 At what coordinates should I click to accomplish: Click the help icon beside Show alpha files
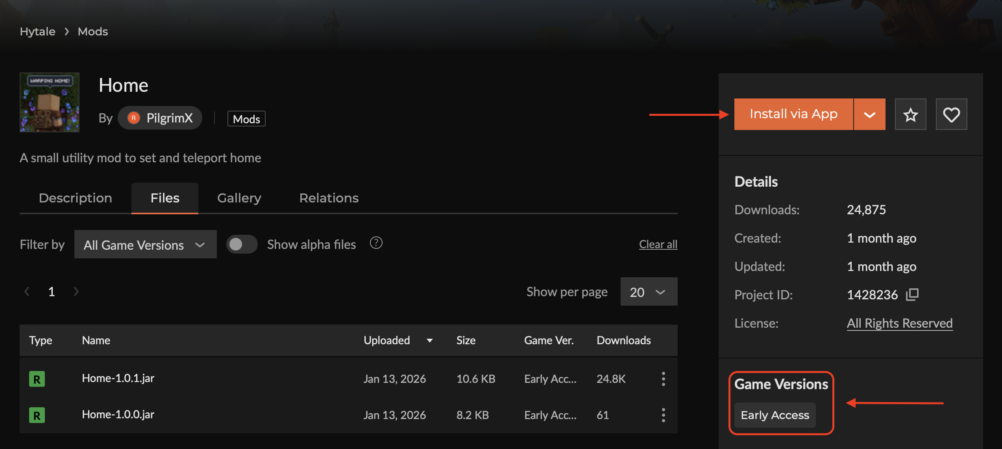pyautogui.click(x=376, y=243)
